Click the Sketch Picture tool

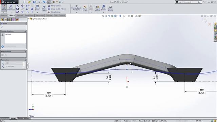tap(110, 8)
